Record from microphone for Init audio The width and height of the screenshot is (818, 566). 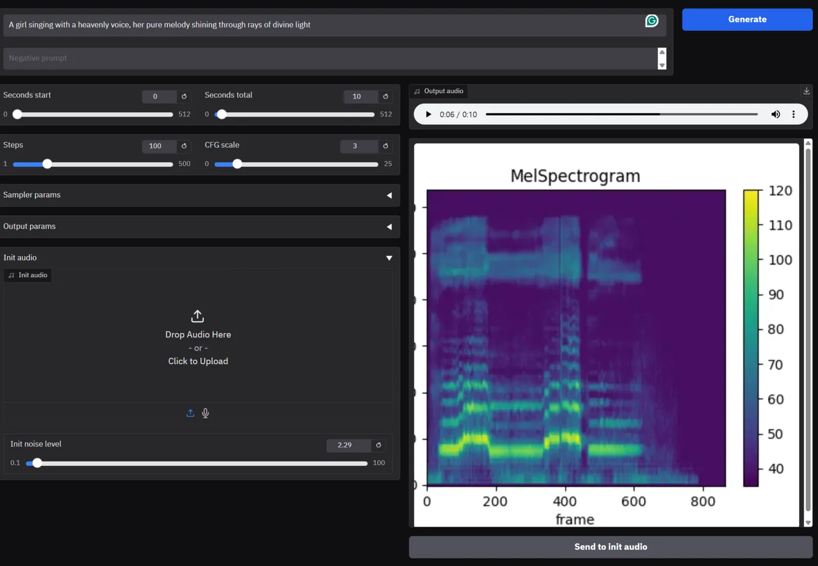tap(205, 413)
